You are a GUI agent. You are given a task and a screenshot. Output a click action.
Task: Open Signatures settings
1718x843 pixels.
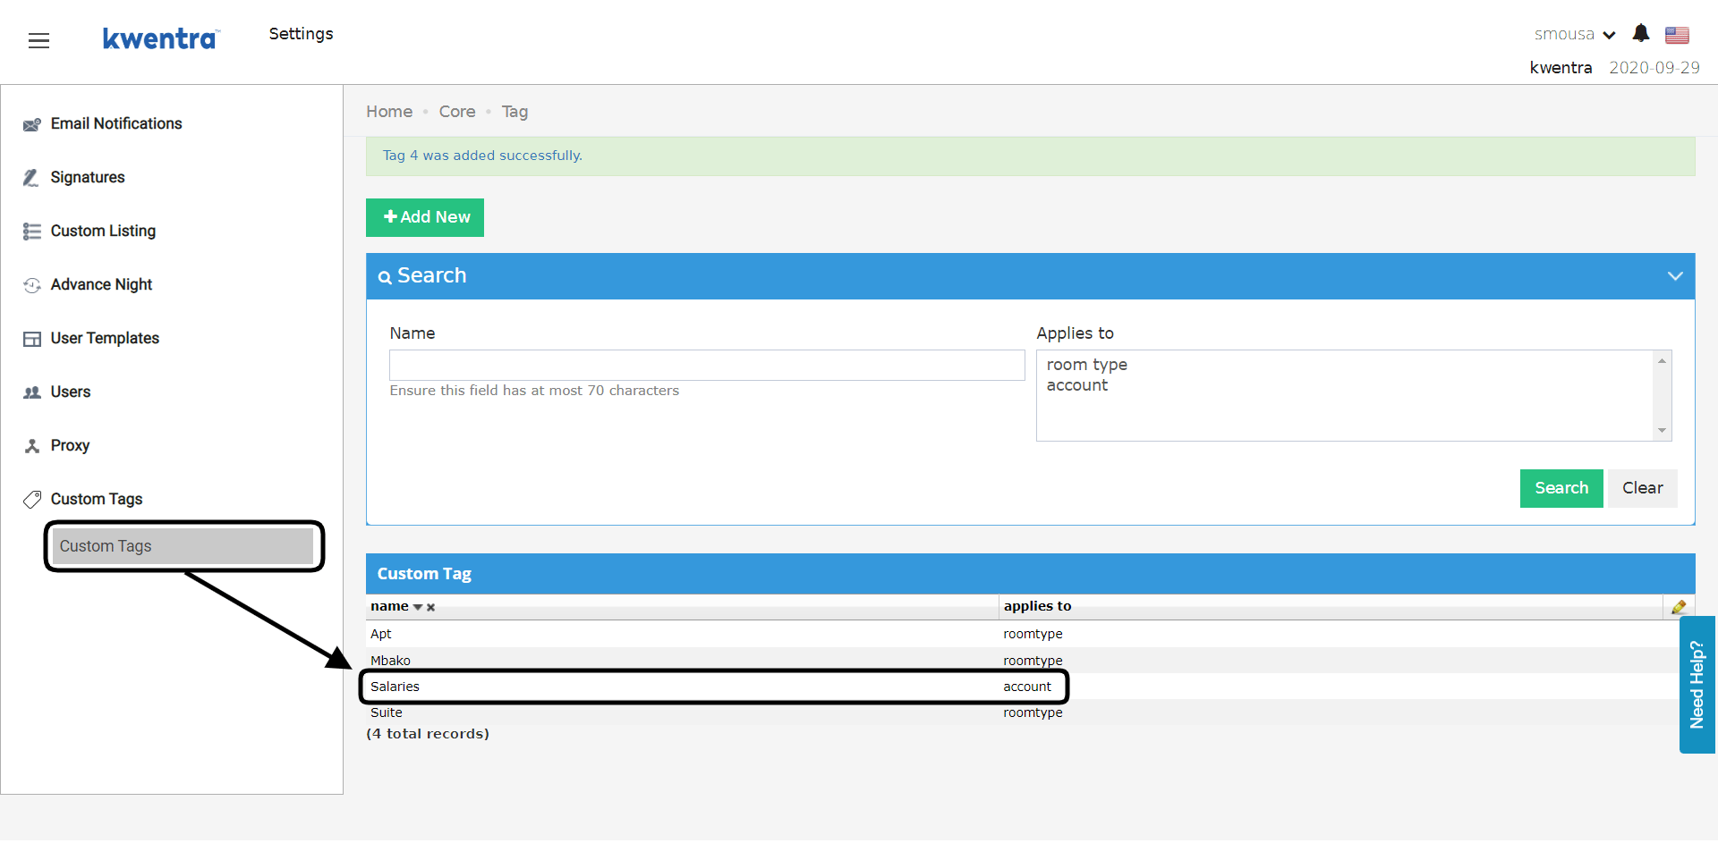[x=88, y=177]
